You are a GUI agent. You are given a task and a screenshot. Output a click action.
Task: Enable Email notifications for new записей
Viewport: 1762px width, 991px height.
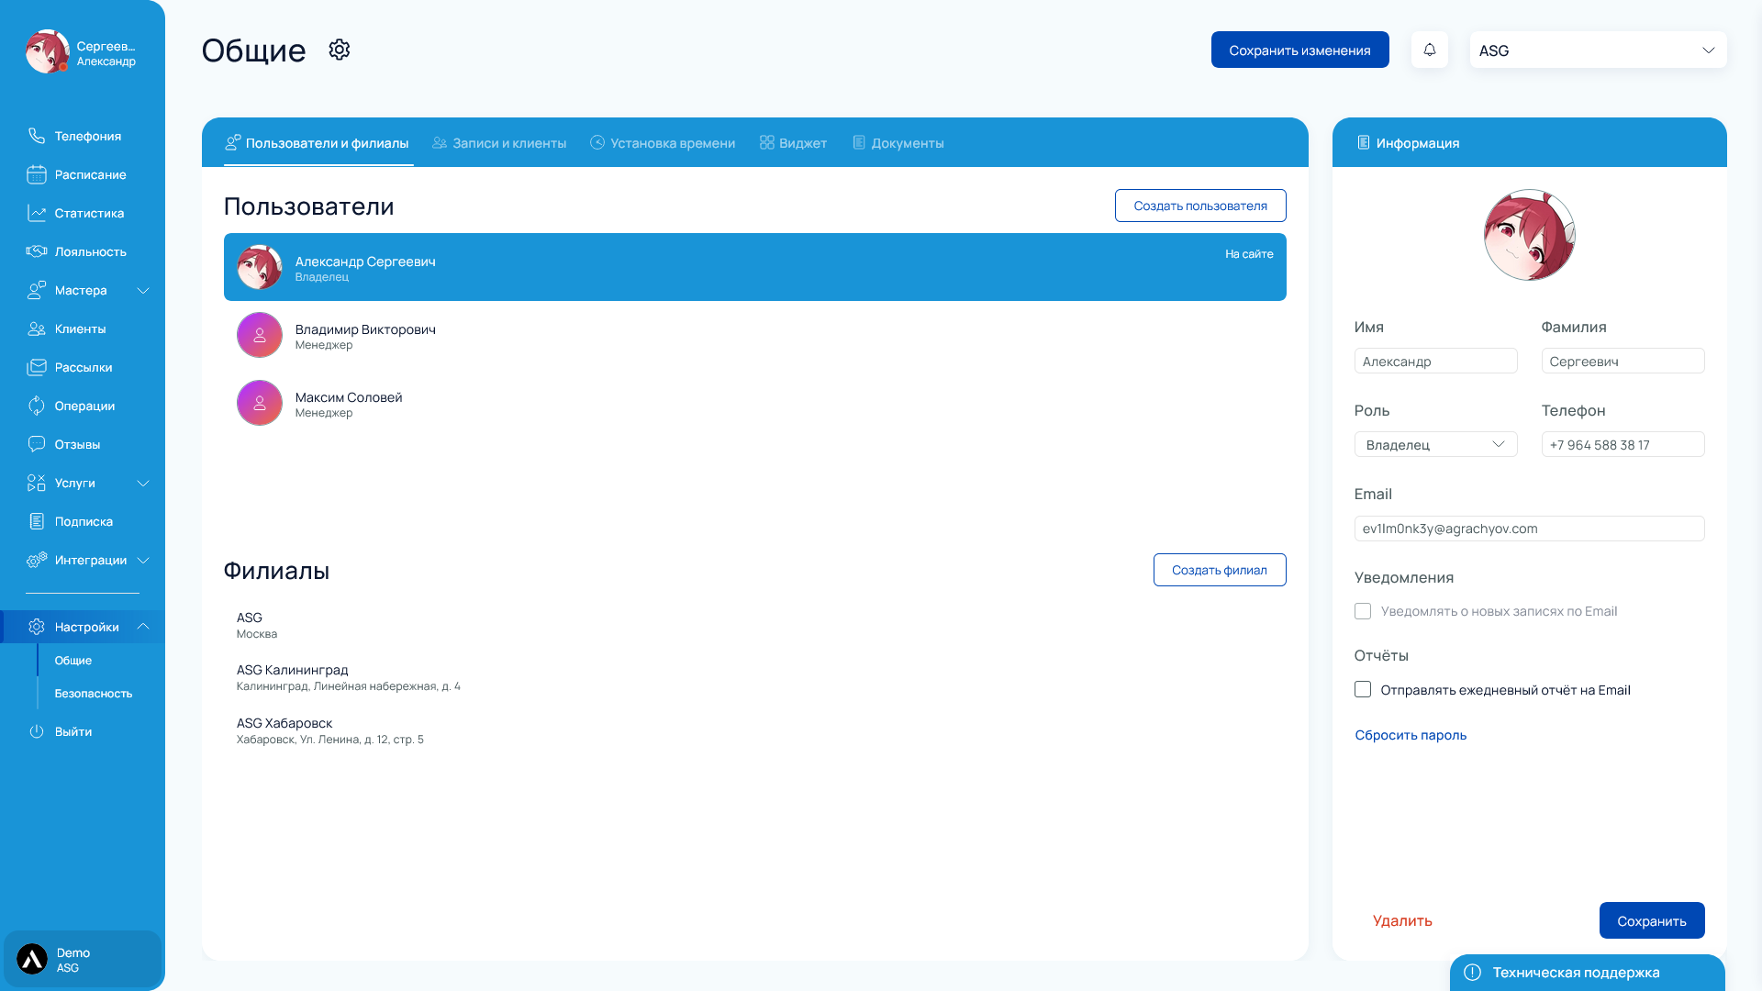click(x=1363, y=611)
